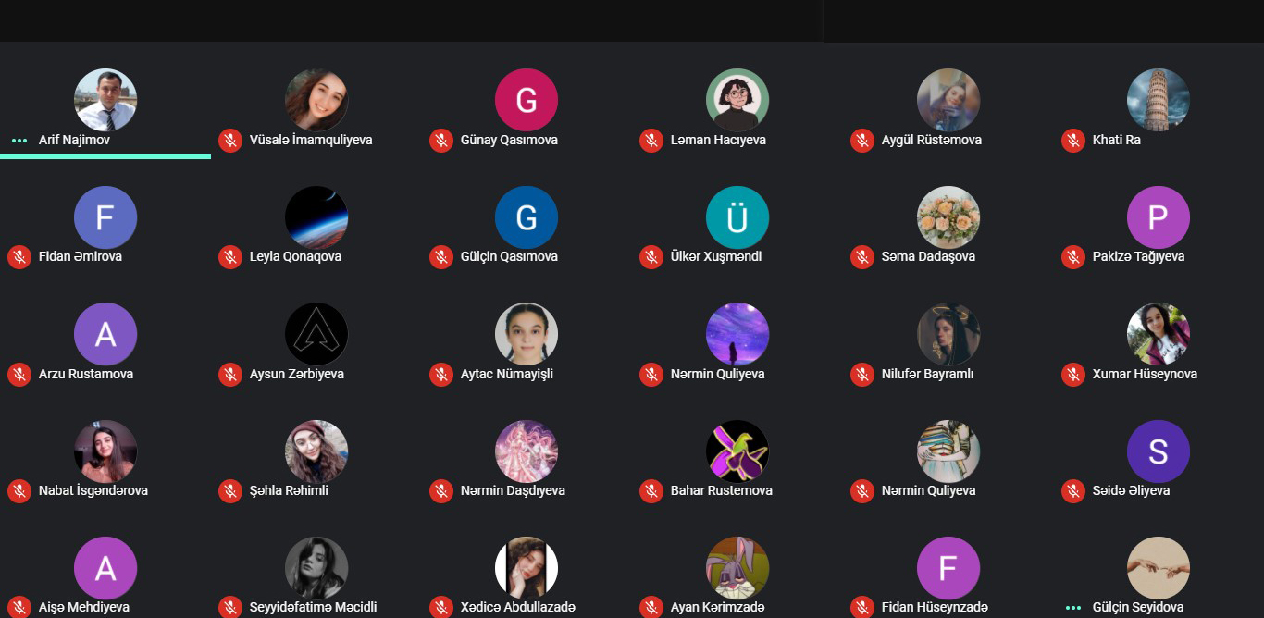This screenshot has height=618, width=1264.
Task: Click the three-dots indicator beside Gülçin Seyidova
Action: (x=1073, y=608)
